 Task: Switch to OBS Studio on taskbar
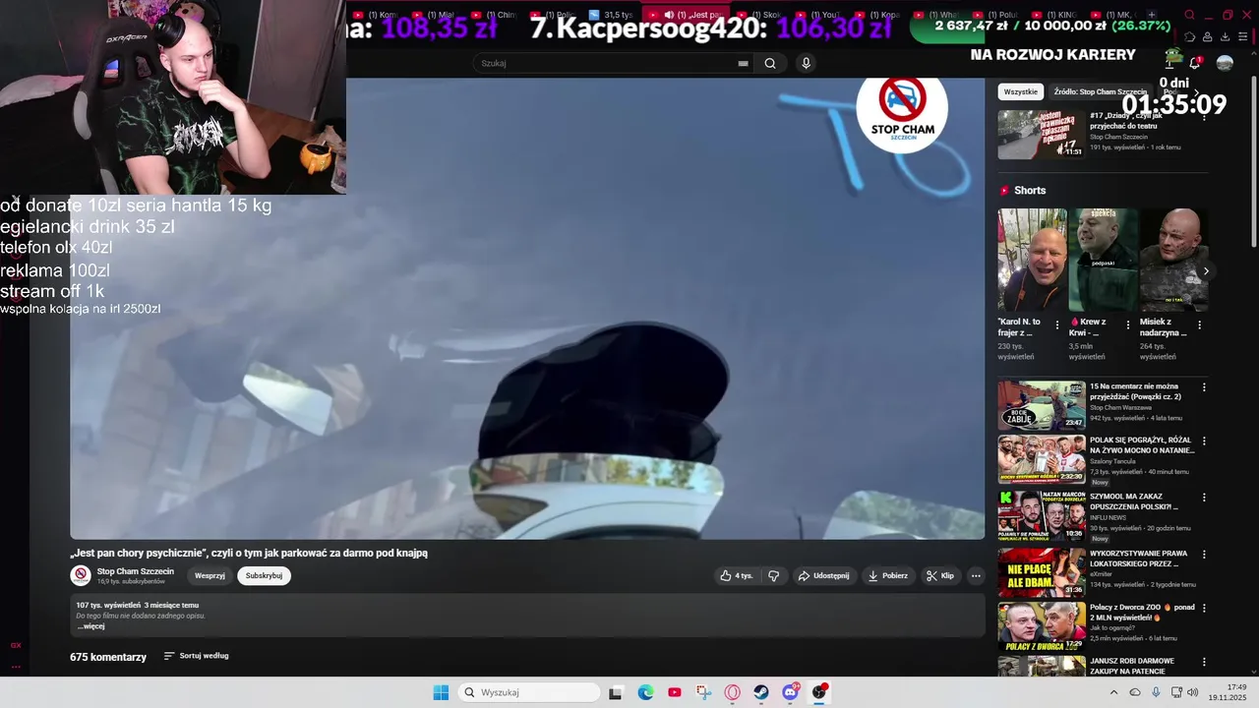point(819,692)
